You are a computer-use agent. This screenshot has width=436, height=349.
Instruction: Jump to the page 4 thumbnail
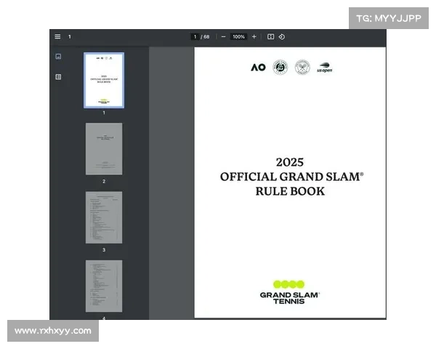point(104,286)
